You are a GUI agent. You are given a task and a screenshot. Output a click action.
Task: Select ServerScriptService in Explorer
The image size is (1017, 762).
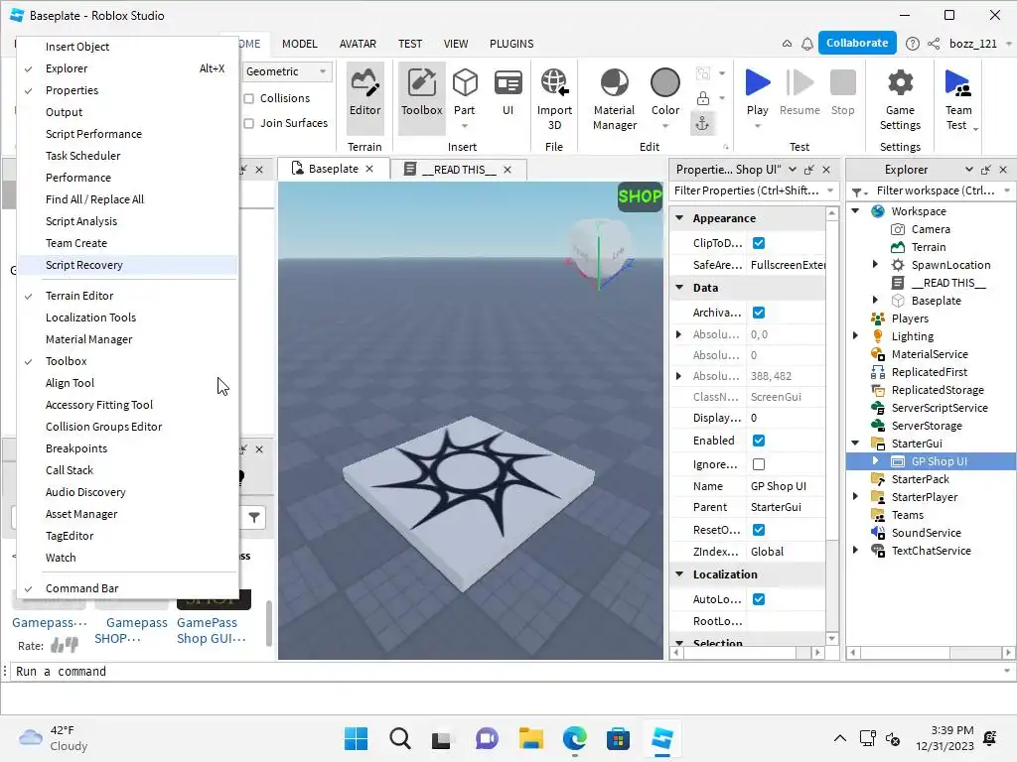click(x=940, y=408)
